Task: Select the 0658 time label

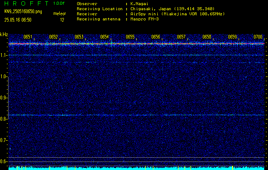Action: (207, 37)
